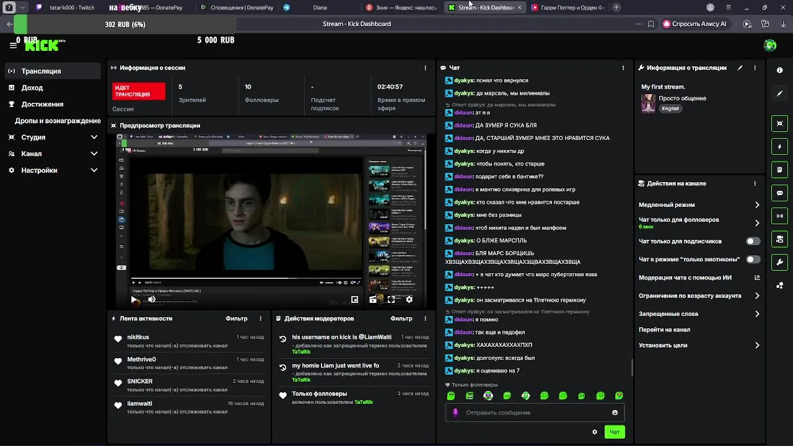Open the Установить цели arrow

click(x=757, y=346)
